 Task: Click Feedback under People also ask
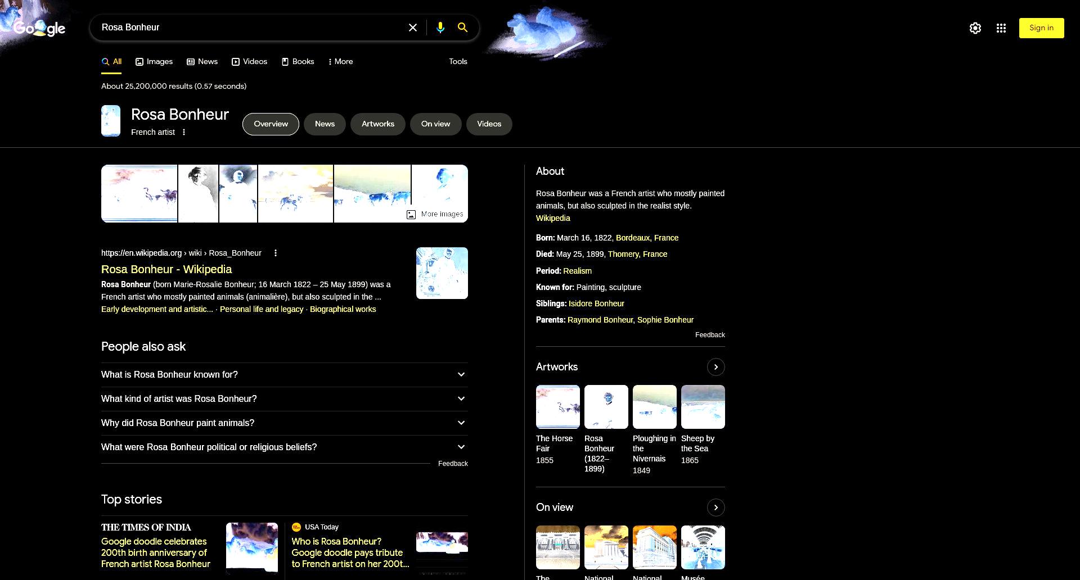pyautogui.click(x=453, y=464)
